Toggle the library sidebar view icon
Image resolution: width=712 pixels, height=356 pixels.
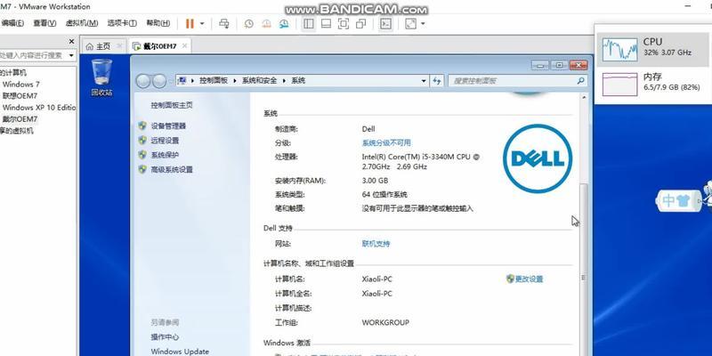309,24
